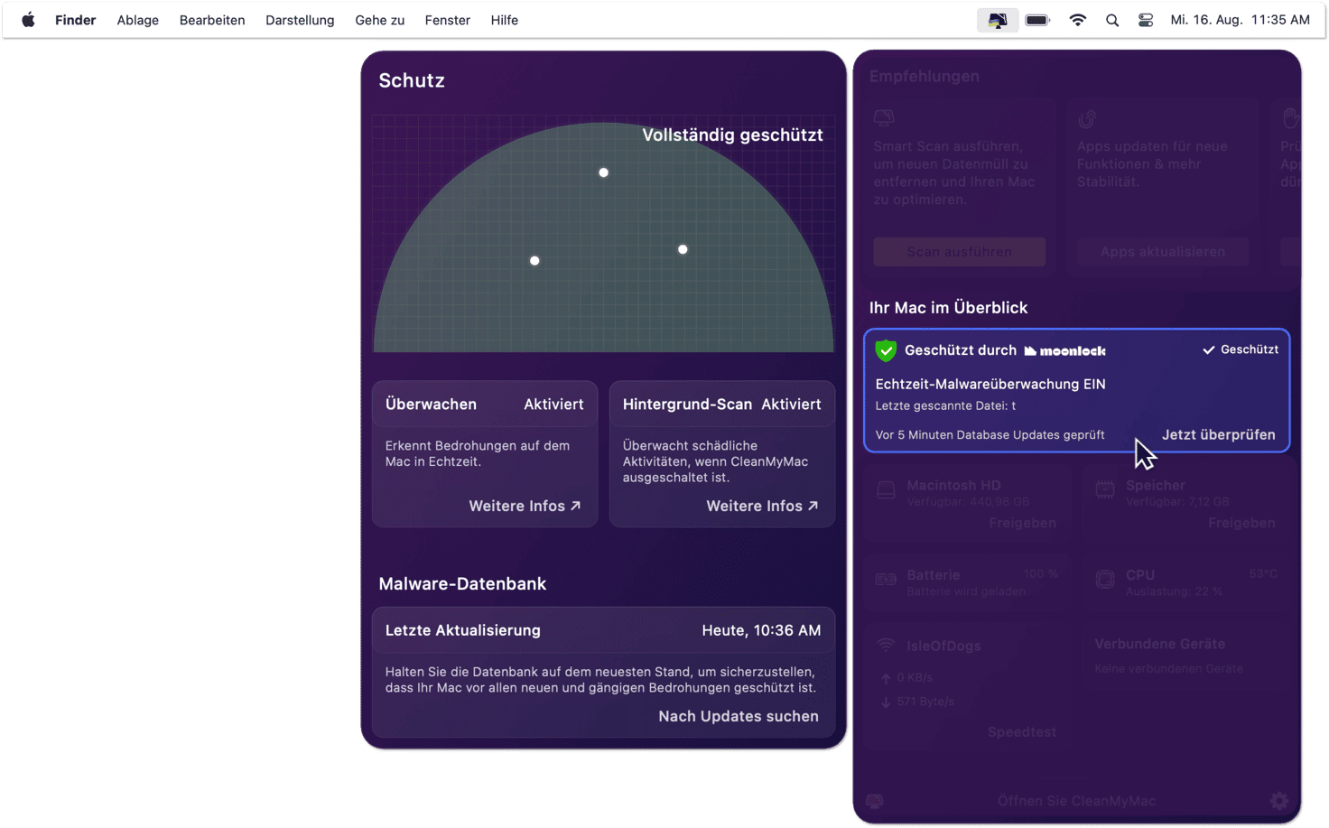The width and height of the screenshot is (1329, 828).
Task: Click the date and time in menu bar
Action: tap(1240, 20)
